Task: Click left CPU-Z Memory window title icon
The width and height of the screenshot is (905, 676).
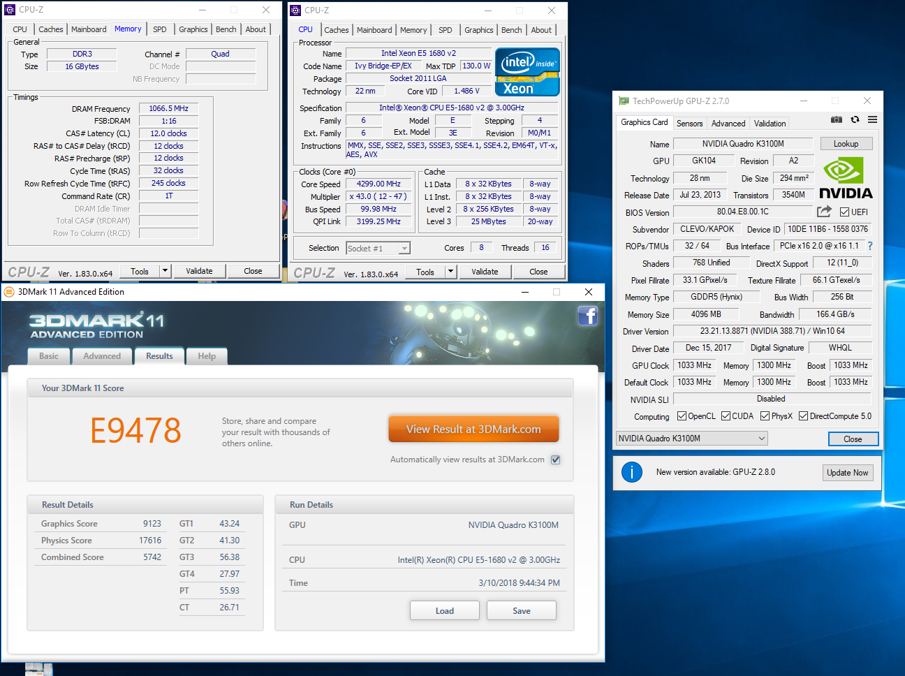Action: 10,10
